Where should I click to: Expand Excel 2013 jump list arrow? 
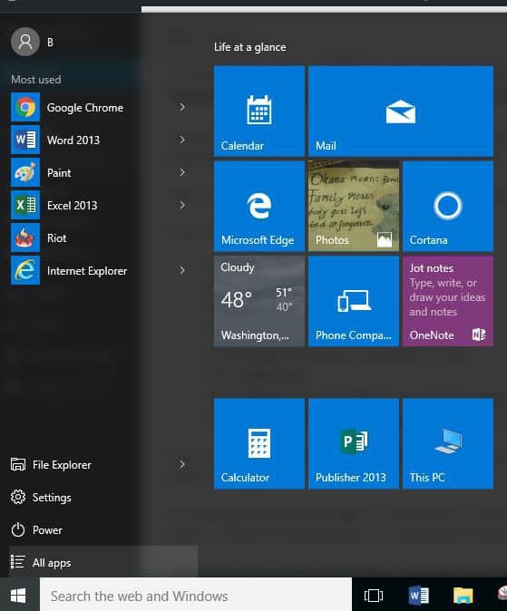coord(182,205)
